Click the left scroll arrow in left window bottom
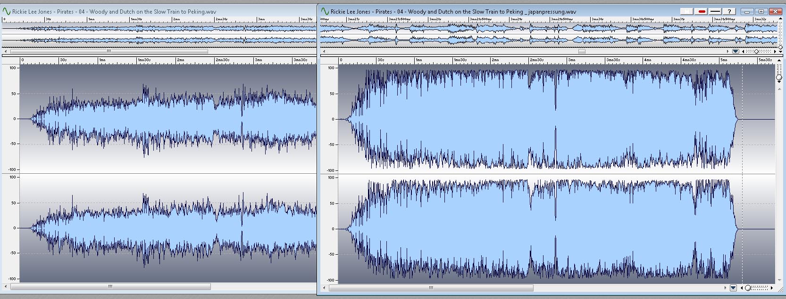This screenshot has width=786, height=299. click(x=6, y=287)
